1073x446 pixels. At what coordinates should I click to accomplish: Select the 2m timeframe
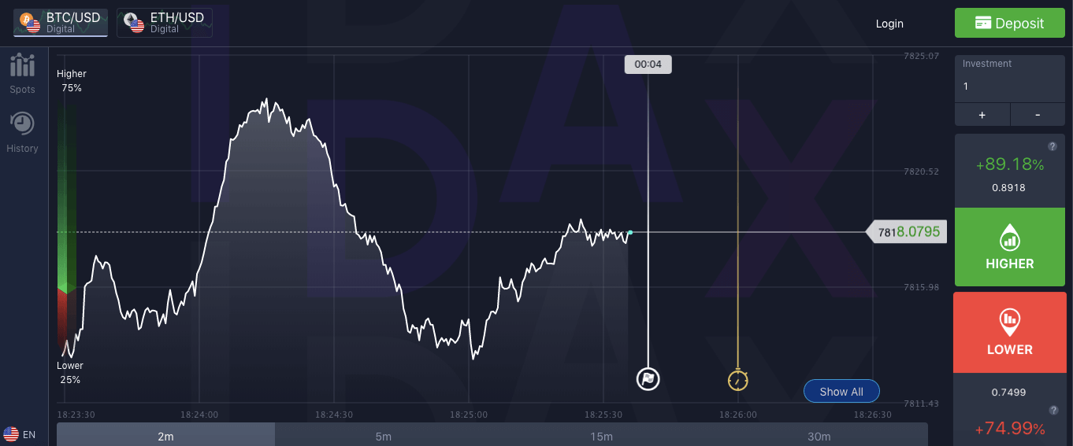(x=165, y=437)
